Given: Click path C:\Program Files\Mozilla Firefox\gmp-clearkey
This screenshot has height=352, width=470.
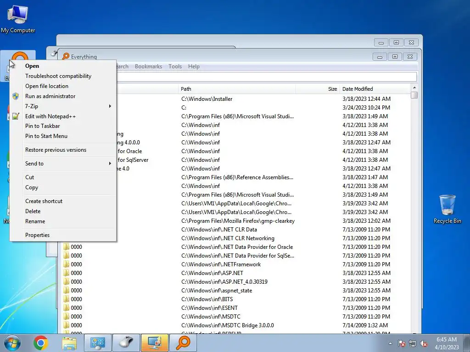Looking at the screenshot, I should tap(238, 221).
